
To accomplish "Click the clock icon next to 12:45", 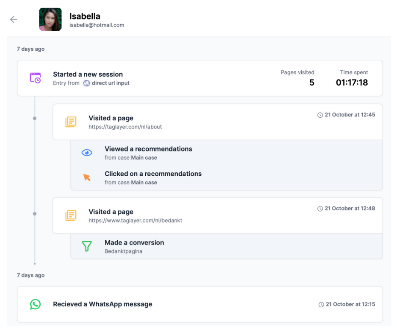I will pyautogui.click(x=320, y=115).
